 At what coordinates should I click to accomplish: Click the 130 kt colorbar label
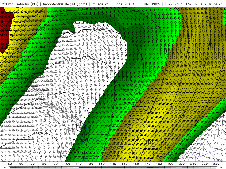[102, 164]
